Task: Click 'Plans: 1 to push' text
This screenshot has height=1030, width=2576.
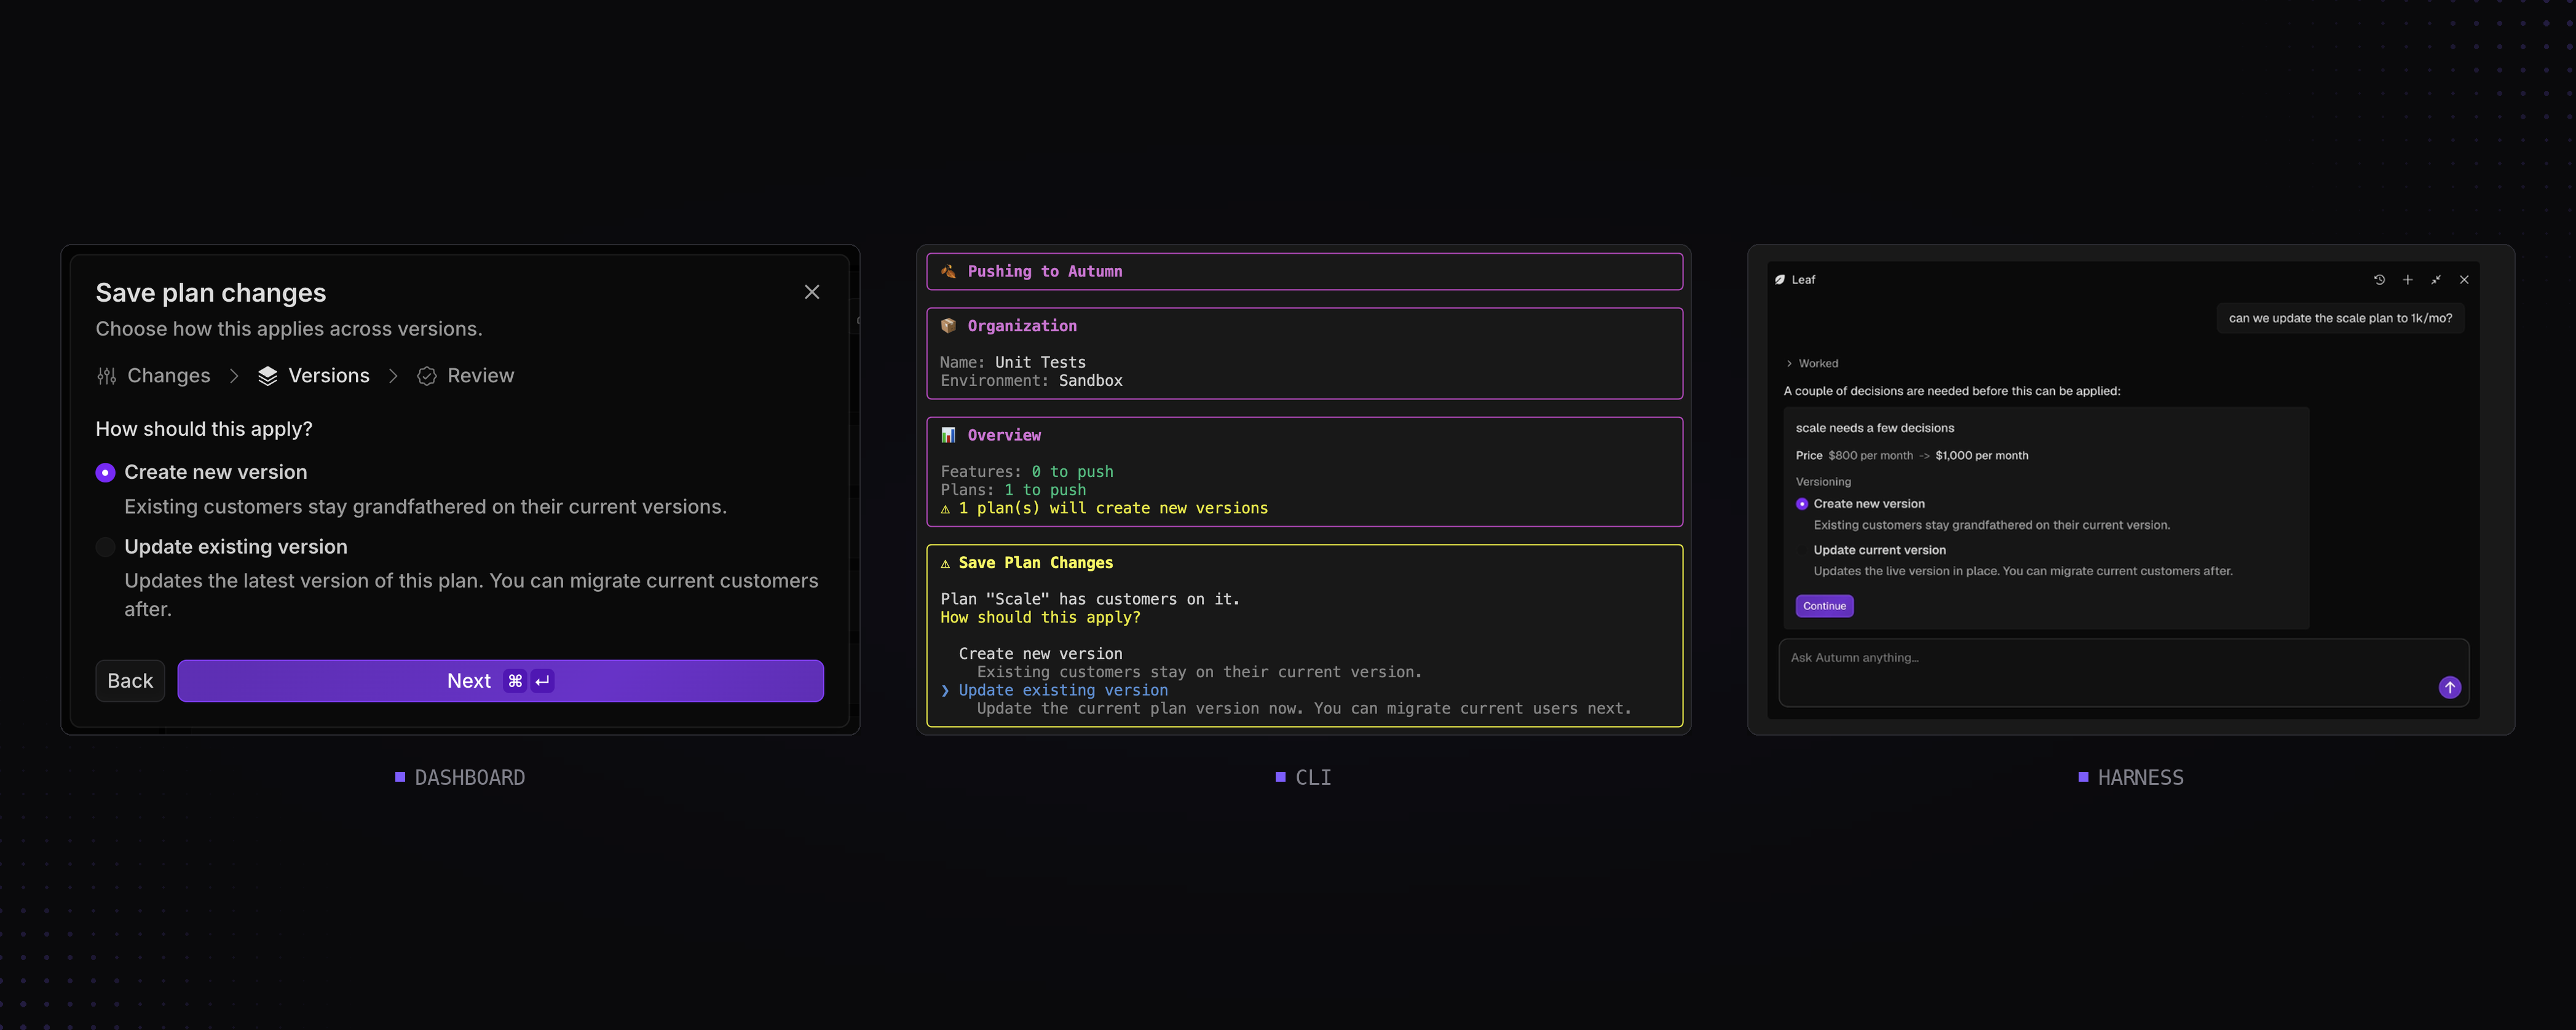Action: (x=1013, y=490)
